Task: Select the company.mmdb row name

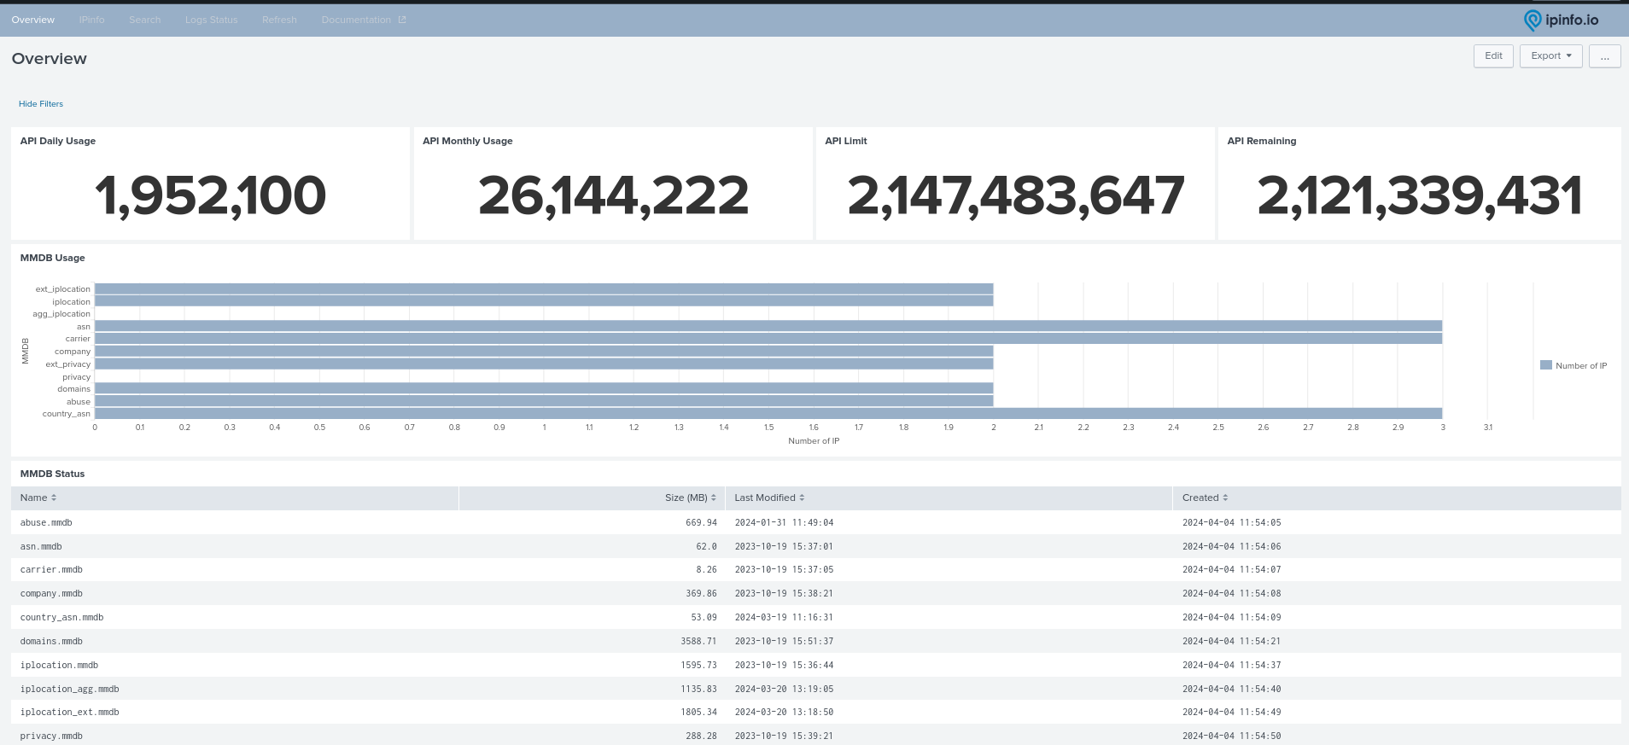Action: pyautogui.click(x=51, y=593)
